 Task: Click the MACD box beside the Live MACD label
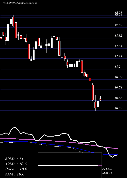[x=70, y=165]
